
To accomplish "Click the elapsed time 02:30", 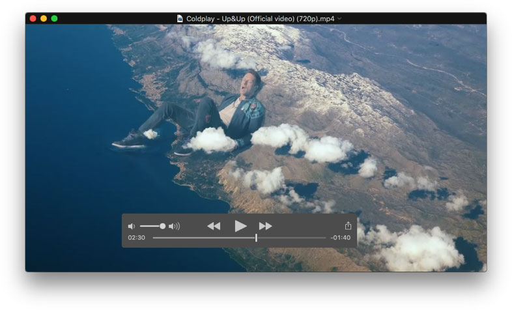I will [x=137, y=238].
